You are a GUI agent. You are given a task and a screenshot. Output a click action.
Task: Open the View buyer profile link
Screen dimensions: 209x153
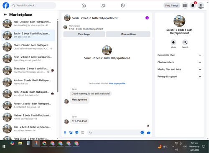117,84
